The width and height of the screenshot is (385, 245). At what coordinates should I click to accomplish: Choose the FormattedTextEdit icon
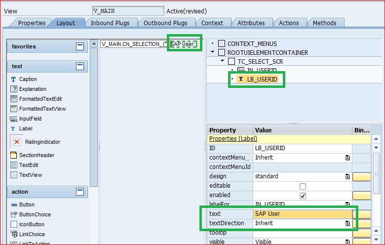pos(14,99)
